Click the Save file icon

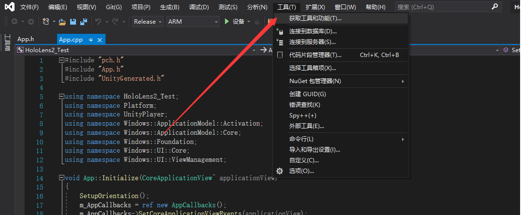point(73,22)
